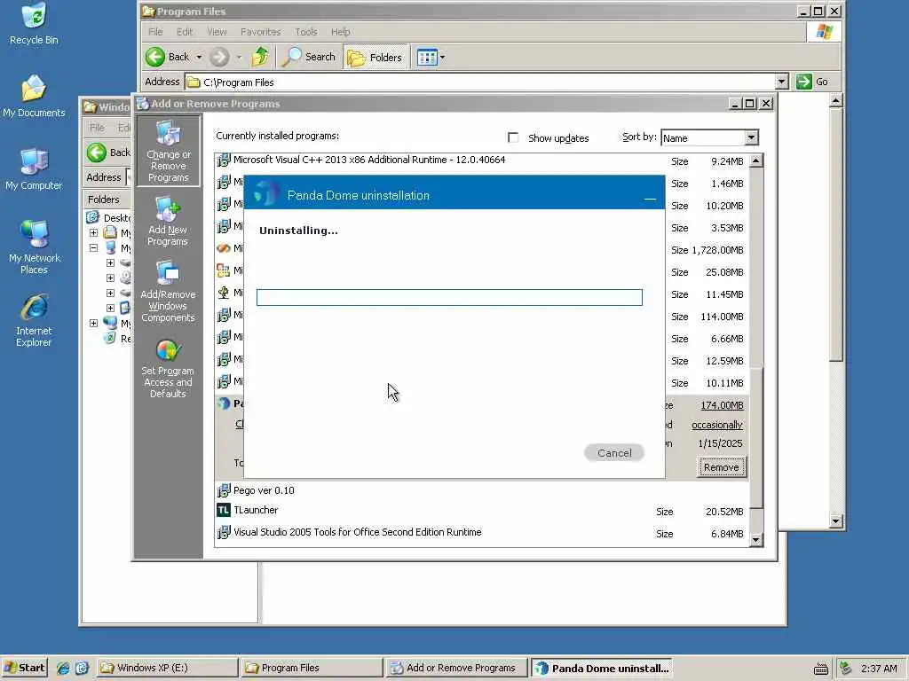The width and height of the screenshot is (909, 681).
Task: Open My Network Places desktop icon
Action: pos(34,247)
